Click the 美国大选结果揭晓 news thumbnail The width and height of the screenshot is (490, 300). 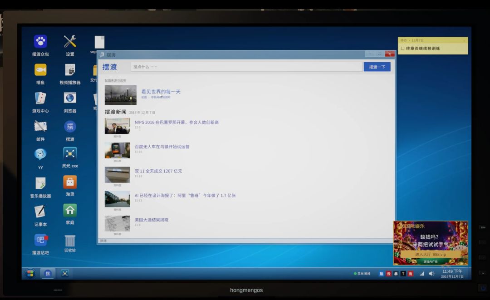(117, 223)
